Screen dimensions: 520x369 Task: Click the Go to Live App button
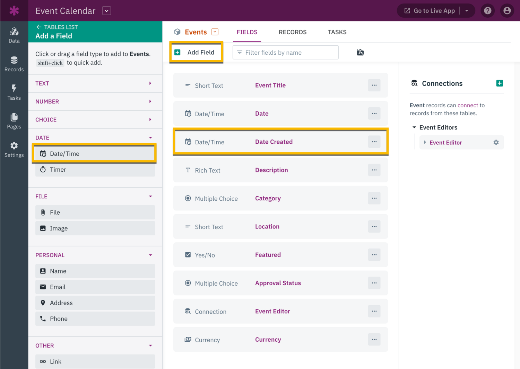pyautogui.click(x=430, y=11)
